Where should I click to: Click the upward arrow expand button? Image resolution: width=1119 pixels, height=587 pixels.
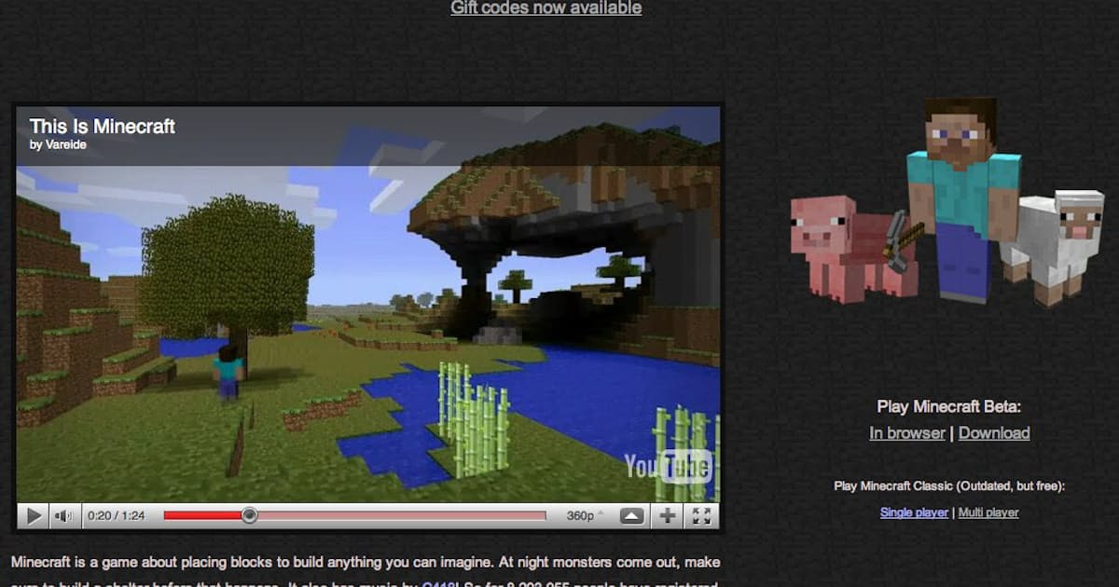tap(631, 515)
